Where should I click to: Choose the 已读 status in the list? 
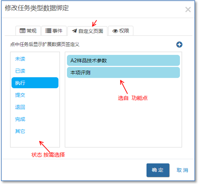(20, 71)
